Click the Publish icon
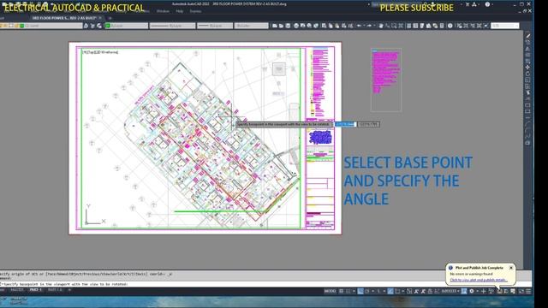This screenshot has width=548, height=308. [309, 26]
